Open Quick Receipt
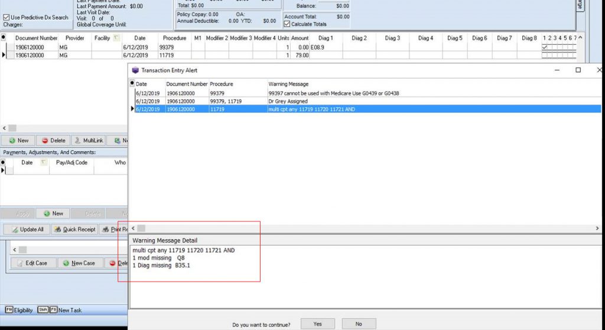 click(x=74, y=230)
